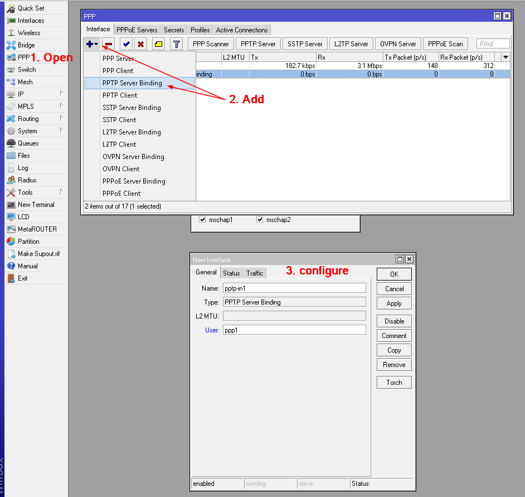Click the User field containing ppp1
This screenshot has height=497, width=525.
294,330
